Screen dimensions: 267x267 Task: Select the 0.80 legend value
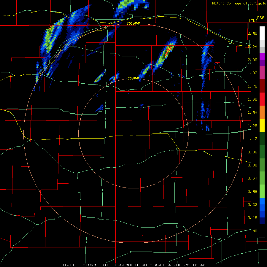click(x=252, y=165)
